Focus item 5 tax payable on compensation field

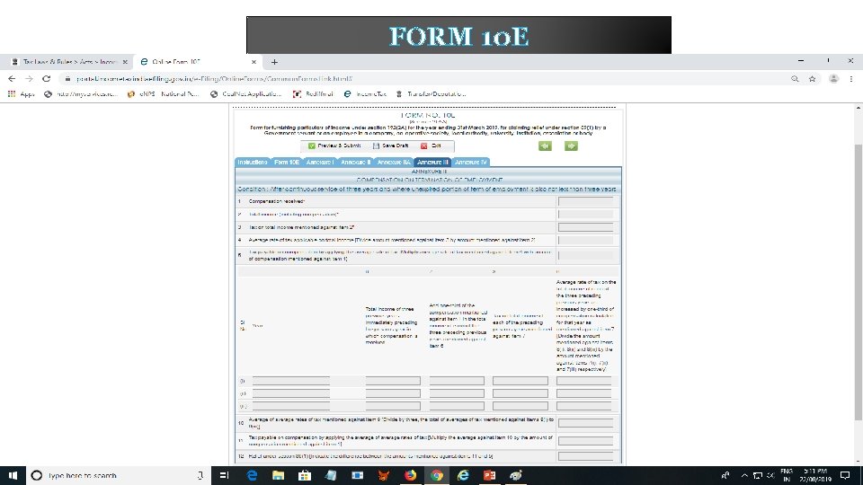(585, 255)
